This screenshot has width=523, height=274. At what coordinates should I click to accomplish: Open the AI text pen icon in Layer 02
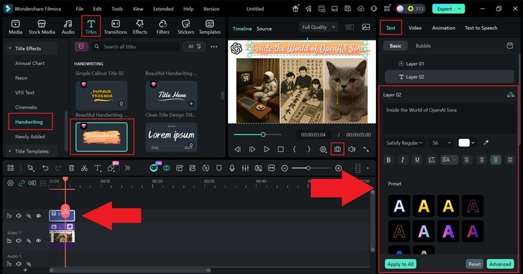pos(511,95)
